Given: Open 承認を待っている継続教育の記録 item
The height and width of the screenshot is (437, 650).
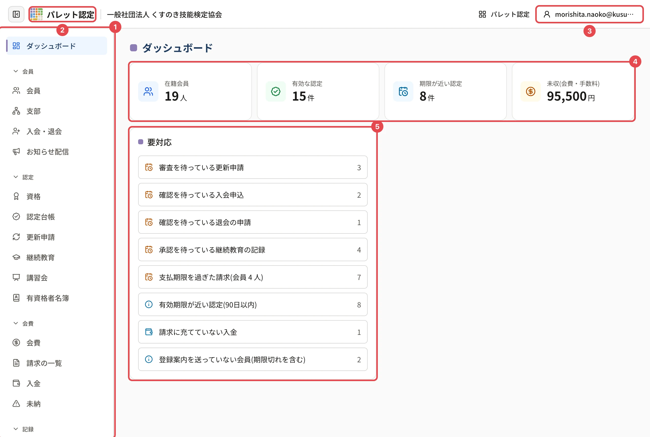Looking at the screenshot, I should pos(253,249).
